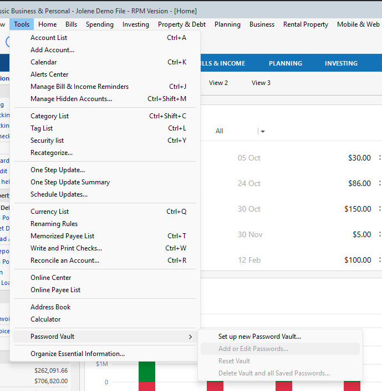Open options for the $150.00 bill
This screenshot has height=391, width=382.
pyautogui.click(x=380, y=209)
